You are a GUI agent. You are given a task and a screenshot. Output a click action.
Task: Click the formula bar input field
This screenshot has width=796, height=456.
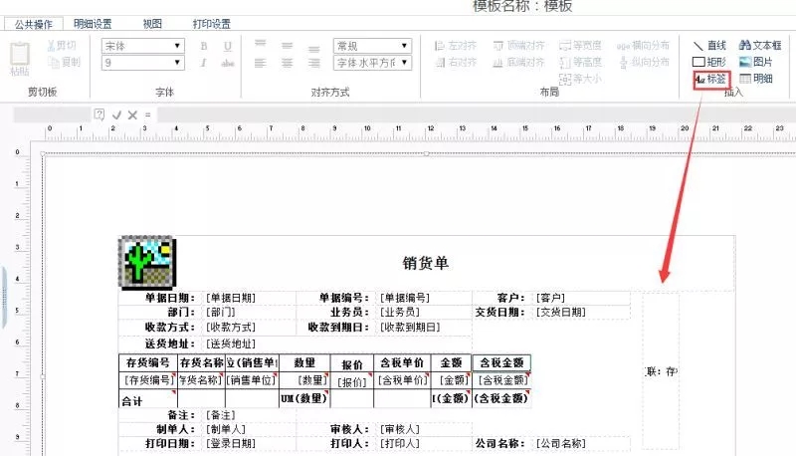pos(477,115)
